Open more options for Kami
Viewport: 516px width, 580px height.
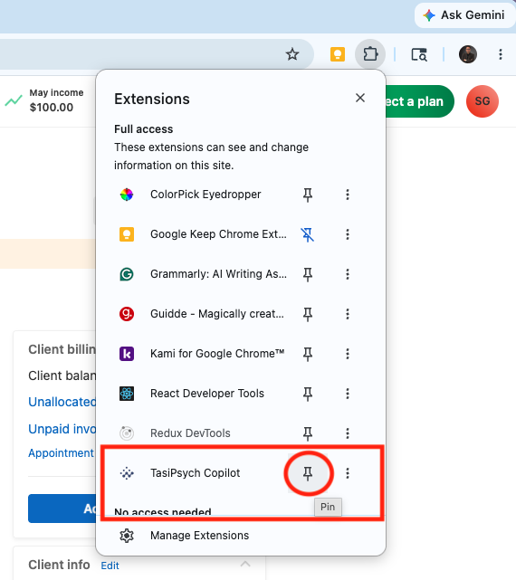click(348, 354)
